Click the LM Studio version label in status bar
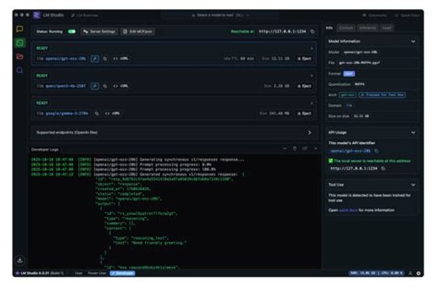 coord(42,273)
